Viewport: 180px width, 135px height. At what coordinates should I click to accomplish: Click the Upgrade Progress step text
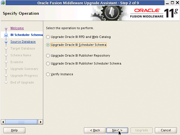click(24, 76)
